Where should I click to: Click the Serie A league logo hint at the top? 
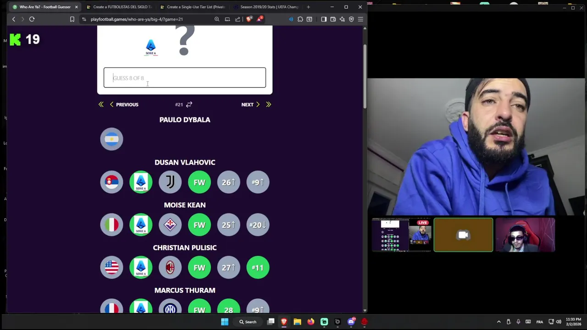(x=151, y=47)
